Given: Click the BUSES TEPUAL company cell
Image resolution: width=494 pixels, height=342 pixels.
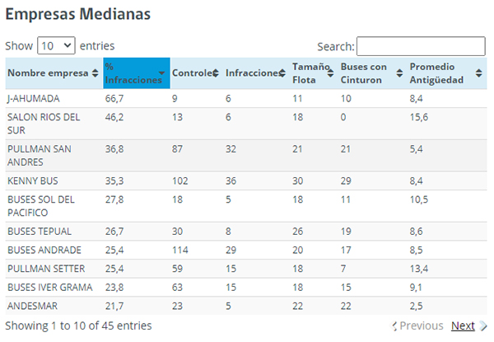Looking at the screenshot, I should pos(40,231).
